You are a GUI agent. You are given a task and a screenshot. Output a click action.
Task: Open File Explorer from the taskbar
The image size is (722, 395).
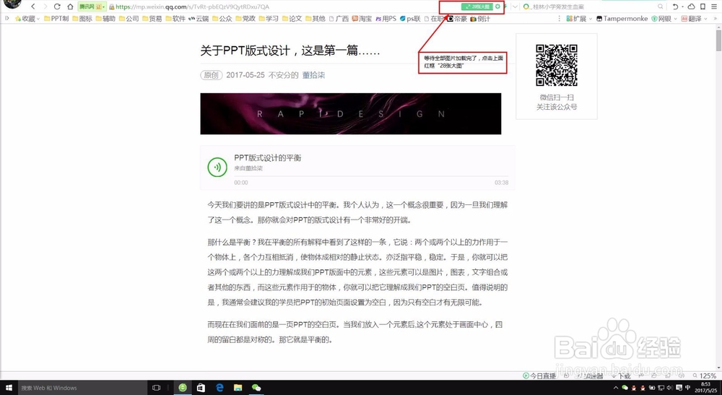coord(238,388)
